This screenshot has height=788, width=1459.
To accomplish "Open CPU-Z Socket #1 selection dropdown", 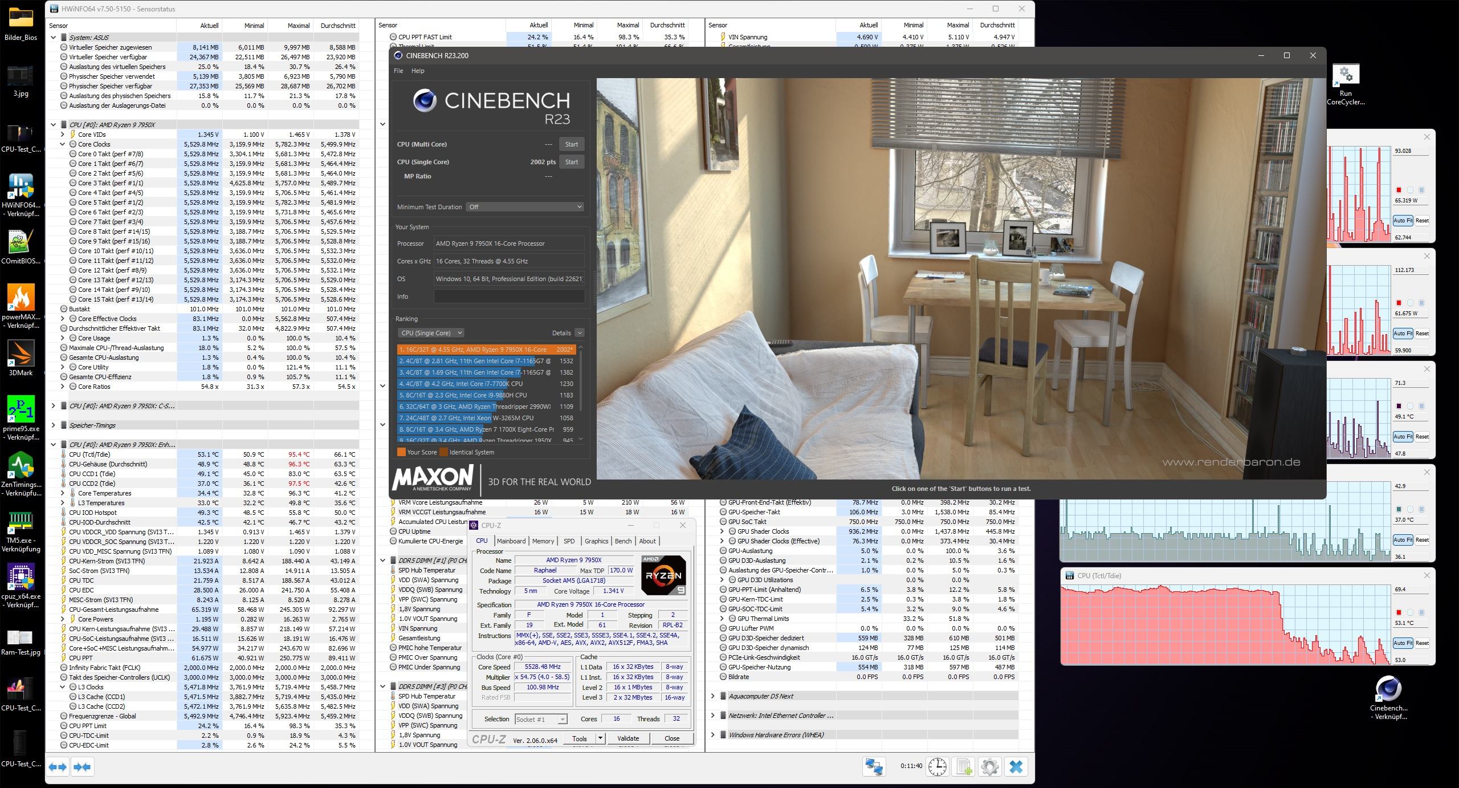I will pos(541,719).
